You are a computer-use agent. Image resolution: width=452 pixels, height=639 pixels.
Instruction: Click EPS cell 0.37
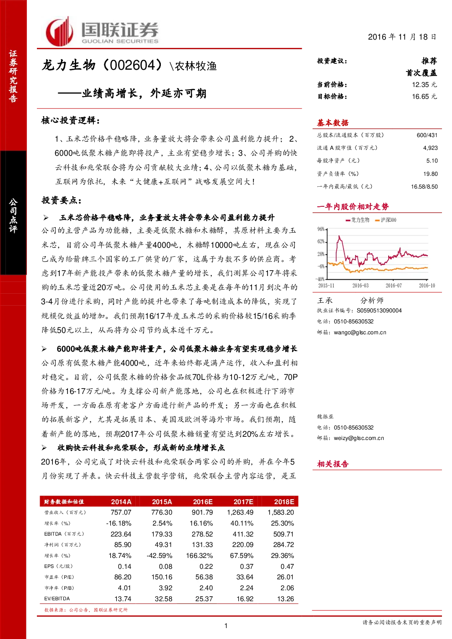click(x=247, y=567)
